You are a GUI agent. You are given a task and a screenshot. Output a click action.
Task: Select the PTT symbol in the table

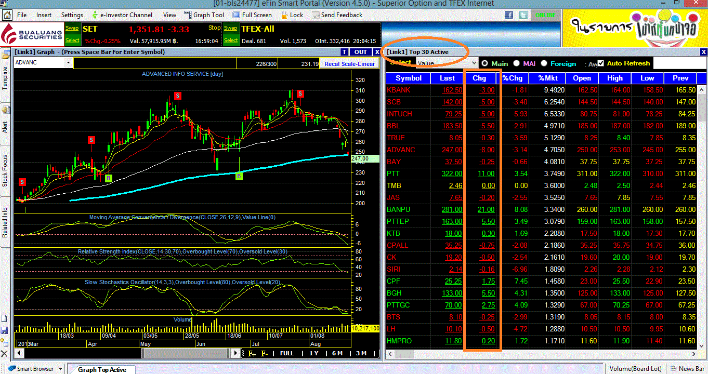click(x=394, y=173)
